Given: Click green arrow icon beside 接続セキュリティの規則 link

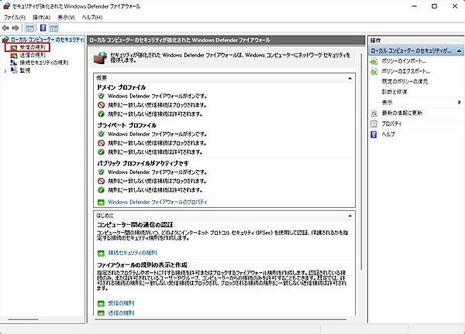Looking at the screenshot, I should (x=101, y=254).
